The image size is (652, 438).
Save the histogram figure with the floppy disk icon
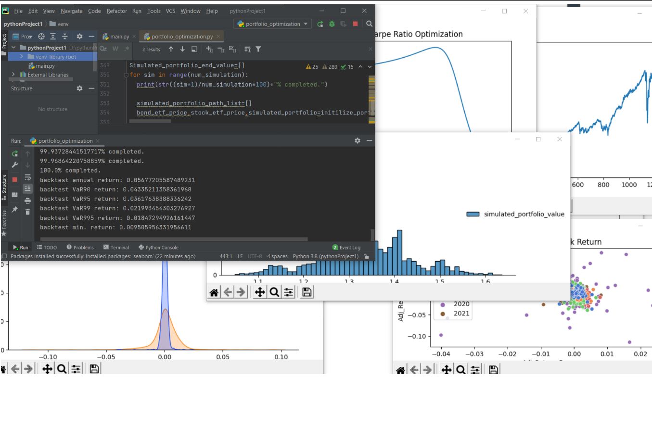click(x=307, y=292)
